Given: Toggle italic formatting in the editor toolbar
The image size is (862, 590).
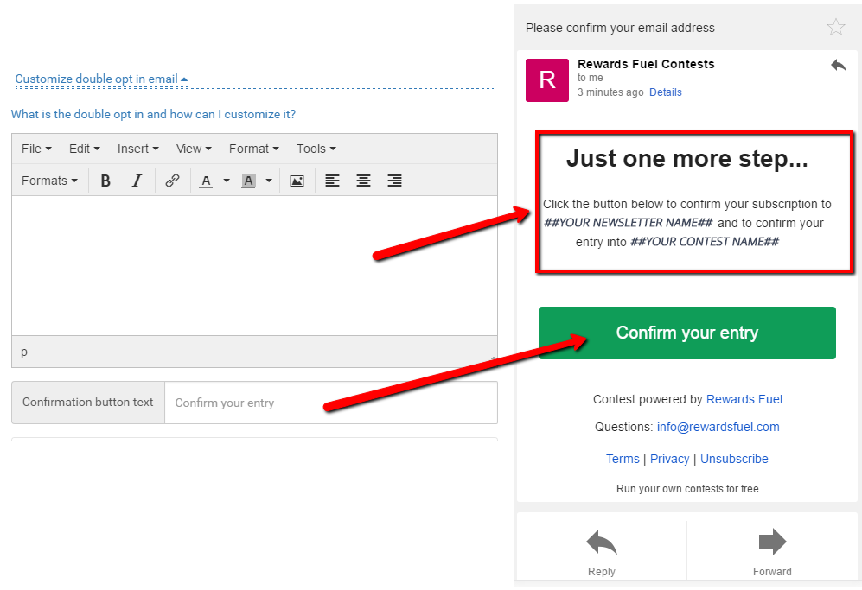Looking at the screenshot, I should (137, 181).
